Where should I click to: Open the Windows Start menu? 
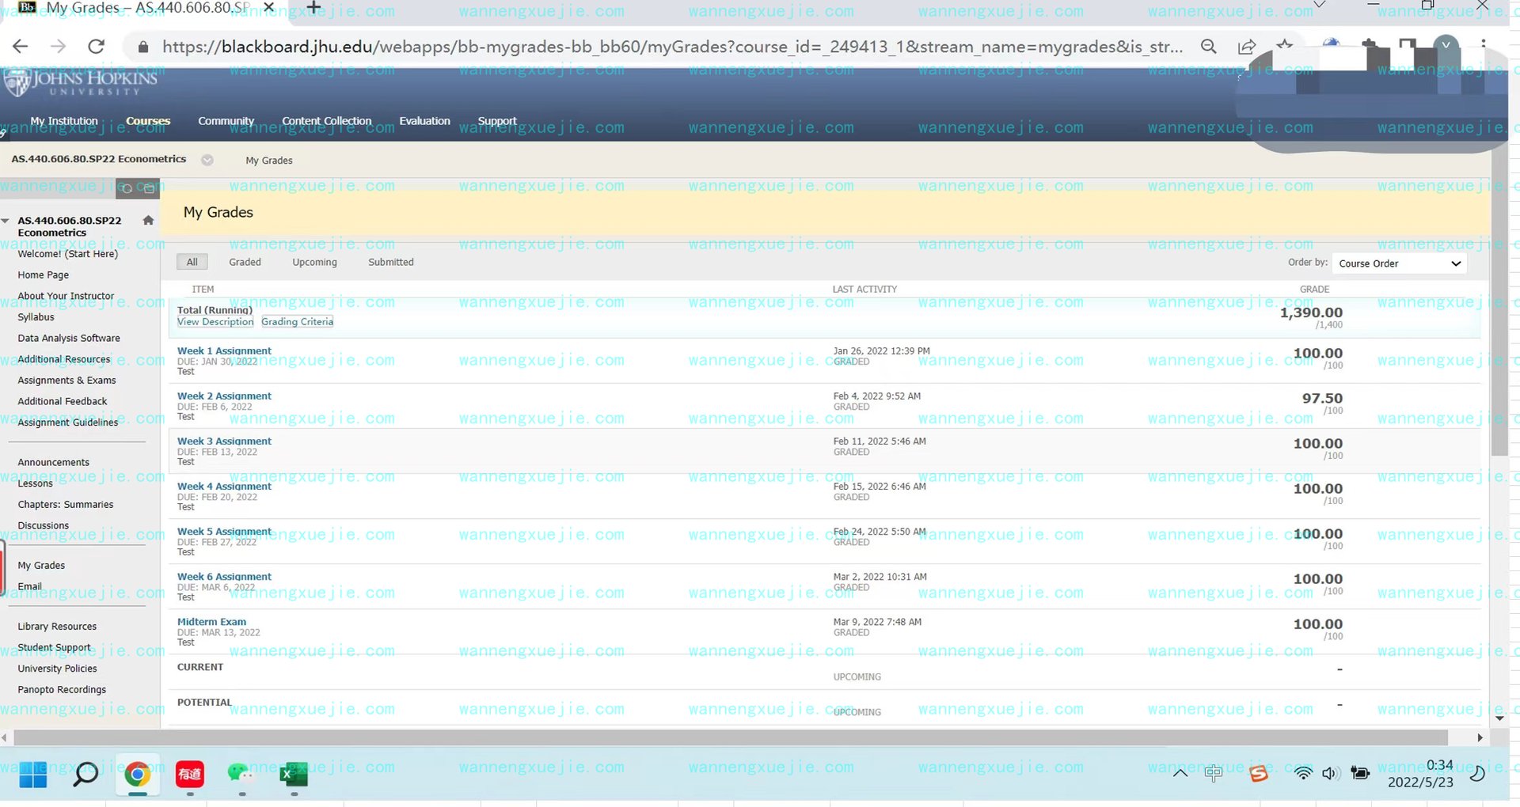32,775
